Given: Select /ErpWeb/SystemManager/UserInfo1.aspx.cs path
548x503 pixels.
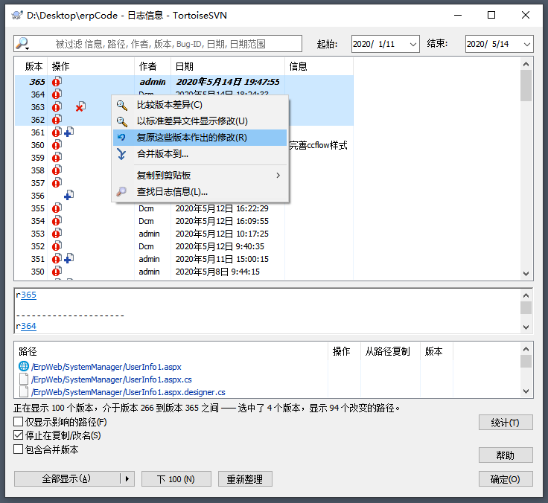Looking at the screenshot, I should tap(111, 379).
